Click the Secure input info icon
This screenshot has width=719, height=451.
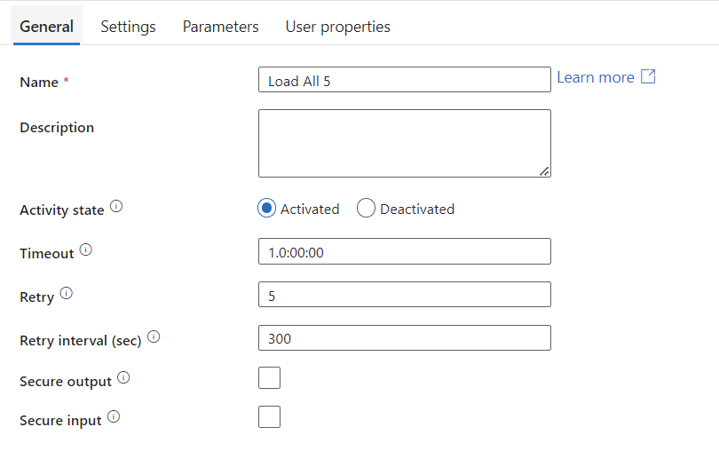(114, 416)
